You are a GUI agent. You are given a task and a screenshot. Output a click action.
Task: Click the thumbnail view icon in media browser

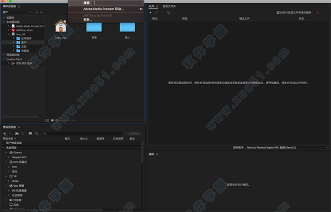click(x=52, y=121)
